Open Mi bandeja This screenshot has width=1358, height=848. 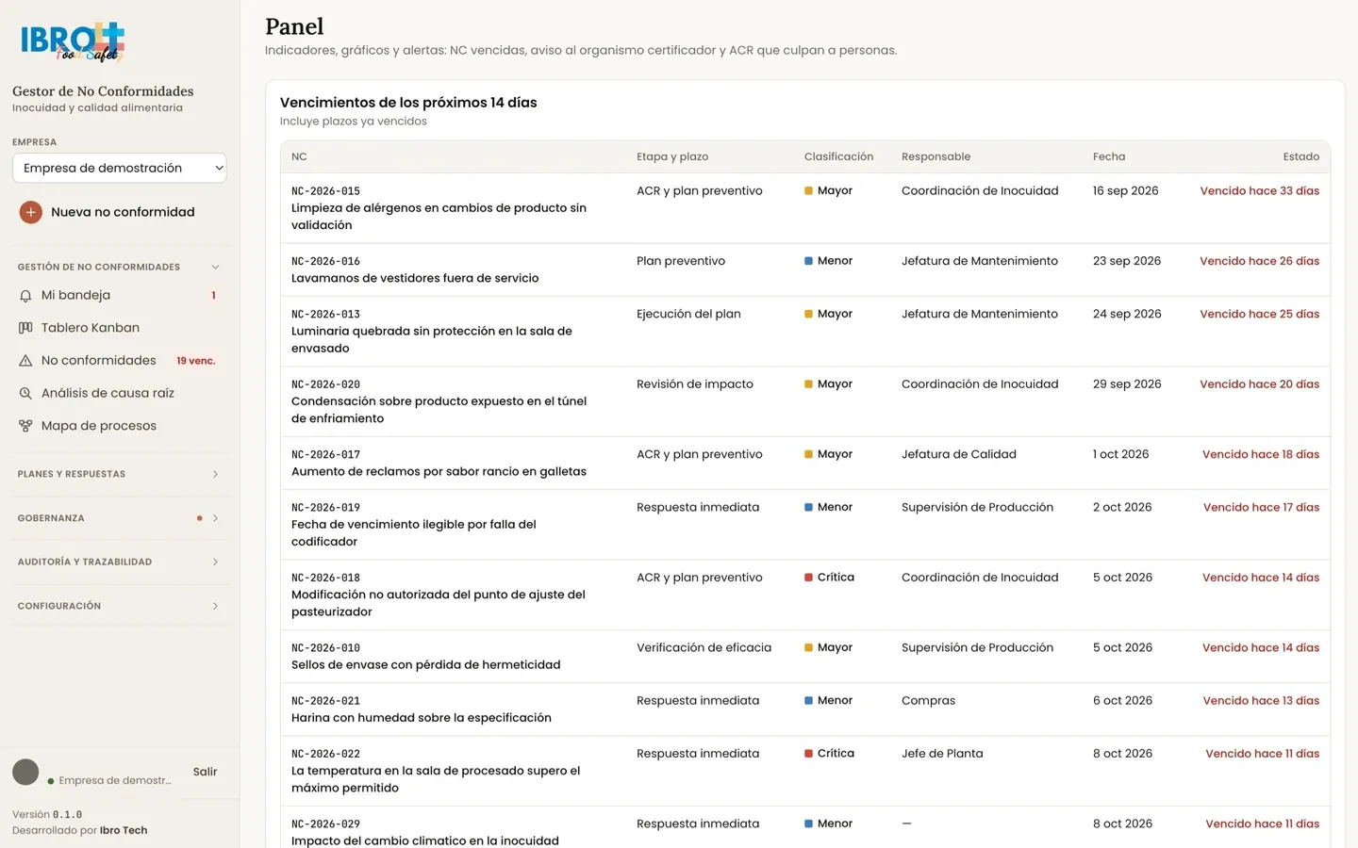pyautogui.click(x=120, y=296)
